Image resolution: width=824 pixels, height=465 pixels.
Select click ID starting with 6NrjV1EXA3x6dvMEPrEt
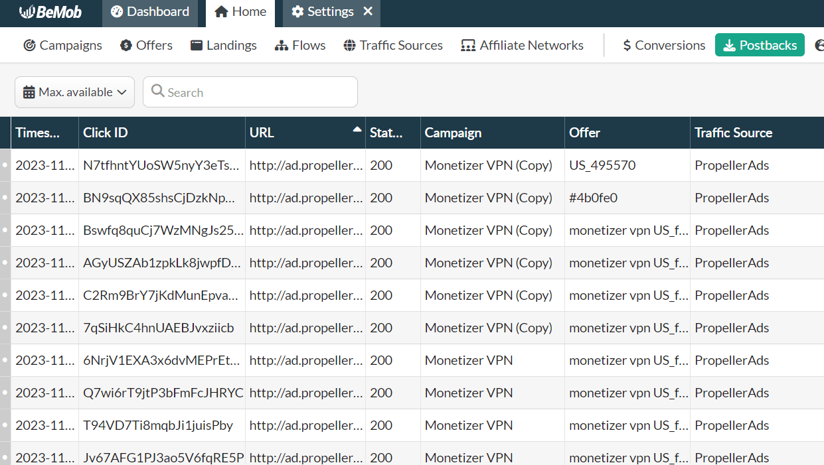click(x=161, y=360)
